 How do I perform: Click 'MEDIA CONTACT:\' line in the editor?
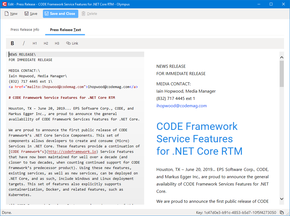(24, 71)
